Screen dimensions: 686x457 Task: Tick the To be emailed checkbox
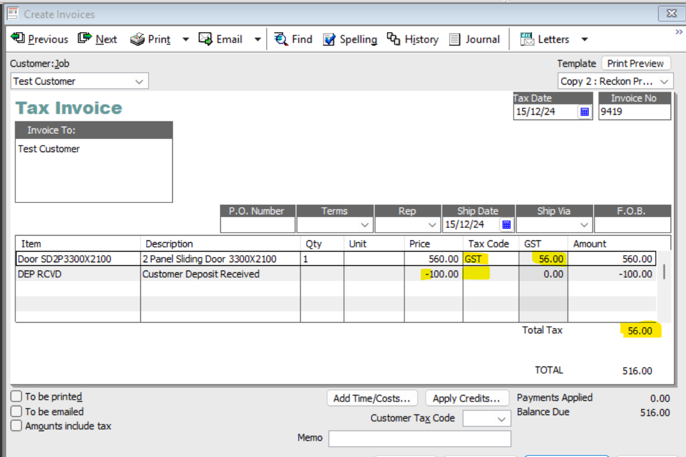[x=16, y=411]
